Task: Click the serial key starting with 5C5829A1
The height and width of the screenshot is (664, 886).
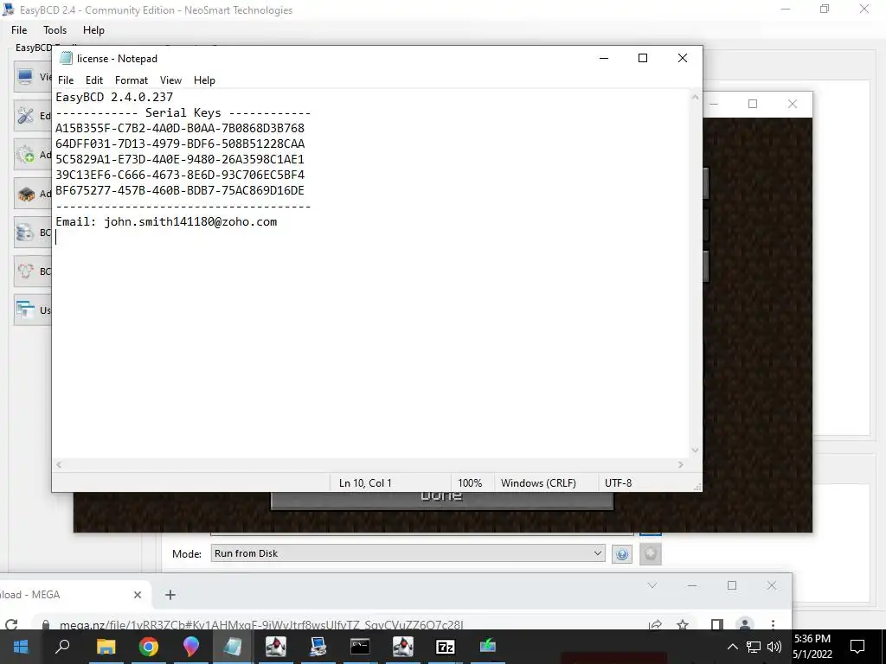Action: (x=180, y=159)
